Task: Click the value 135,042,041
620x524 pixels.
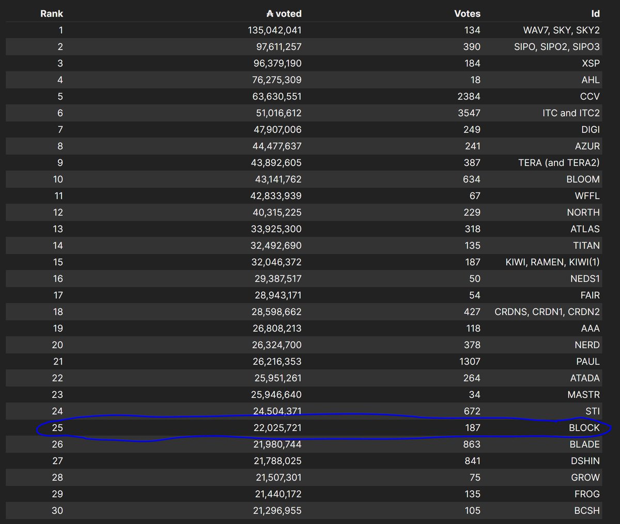Action: point(275,30)
